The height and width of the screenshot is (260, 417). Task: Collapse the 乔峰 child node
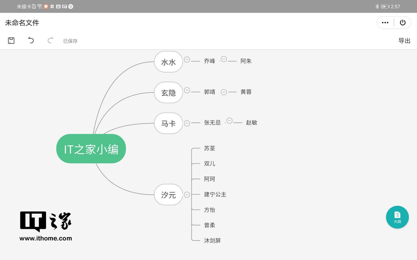coord(224,59)
